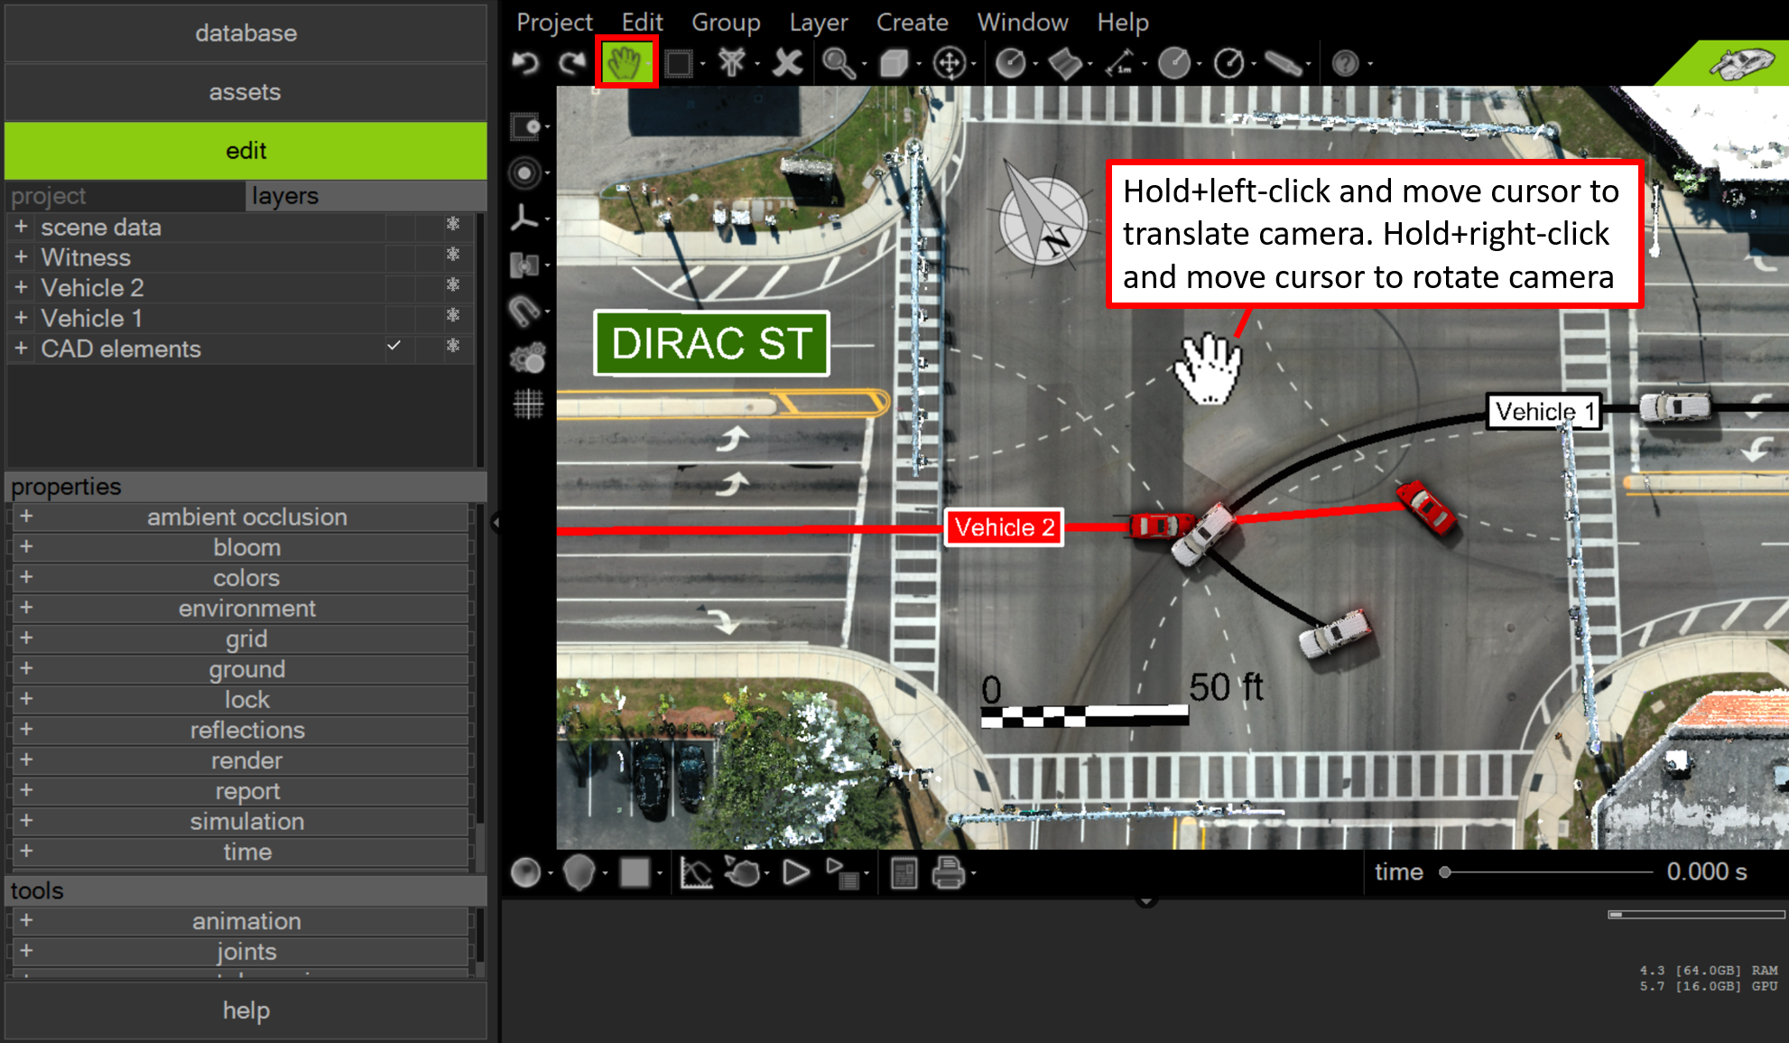Click the time slider handle
The height and width of the screenshot is (1043, 1789).
1445,872
